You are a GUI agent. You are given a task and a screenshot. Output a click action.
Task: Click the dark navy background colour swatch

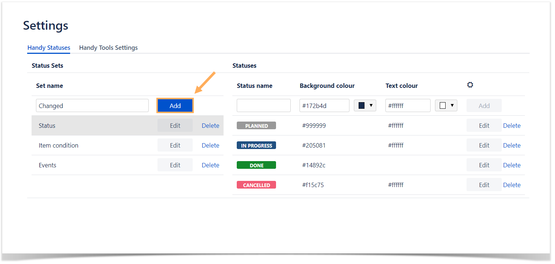[x=361, y=105]
